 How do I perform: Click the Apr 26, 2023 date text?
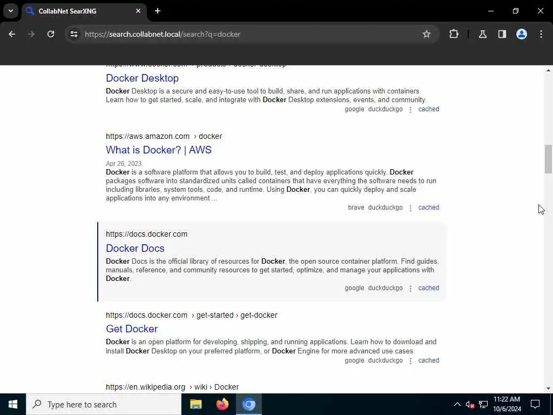pos(124,164)
